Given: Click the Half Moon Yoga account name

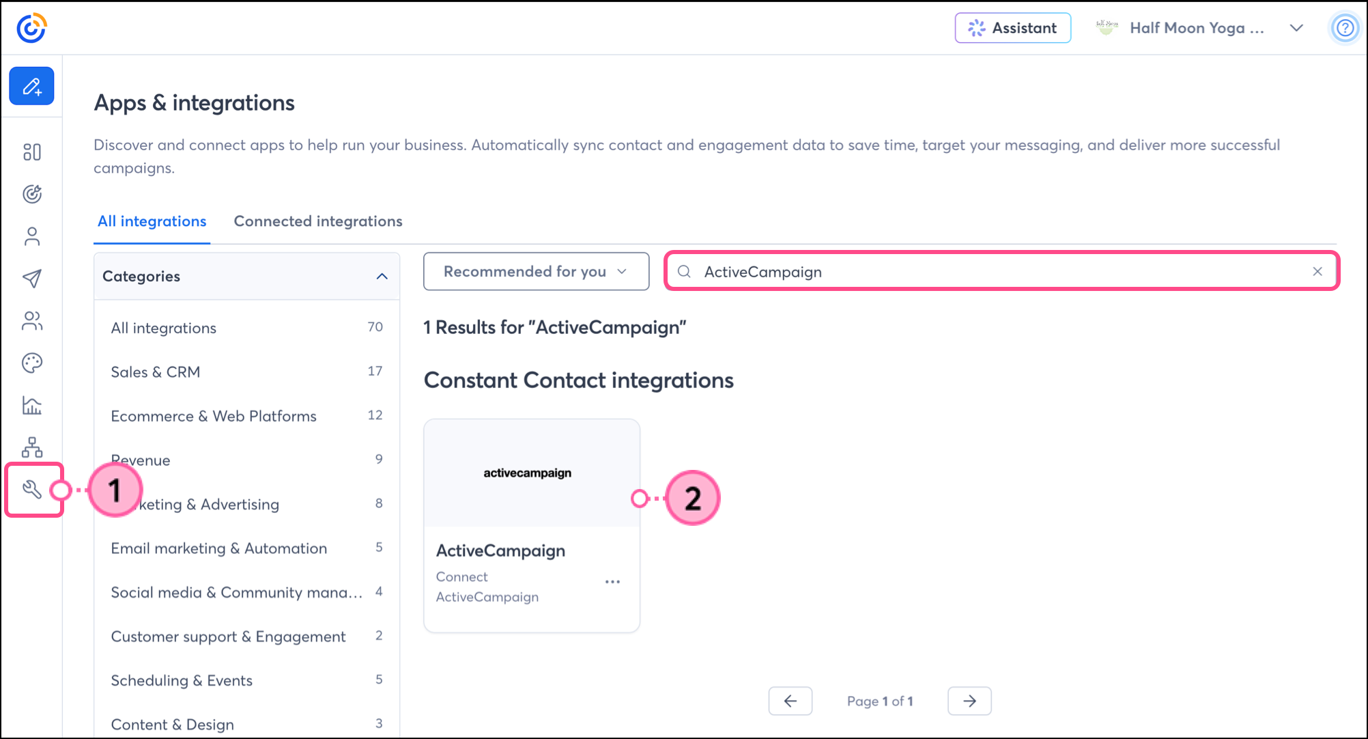Looking at the screenshot, I should 1197,28.
